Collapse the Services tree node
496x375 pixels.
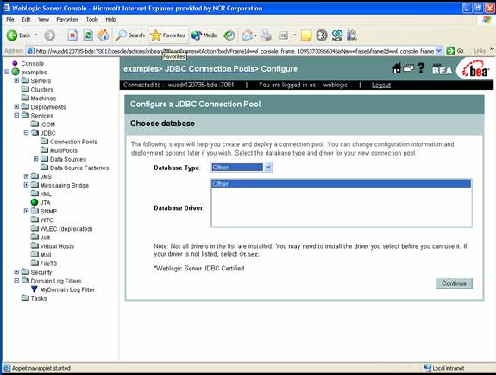pos(16,116)
